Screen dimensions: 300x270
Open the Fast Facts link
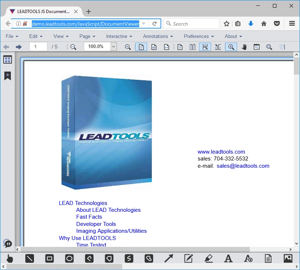click(89, 217)
